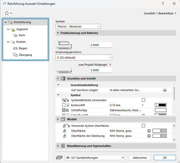180x163 pixels.
Task: Click the Konturstift '0.10 mm' value
Action: tap(115, 105)
